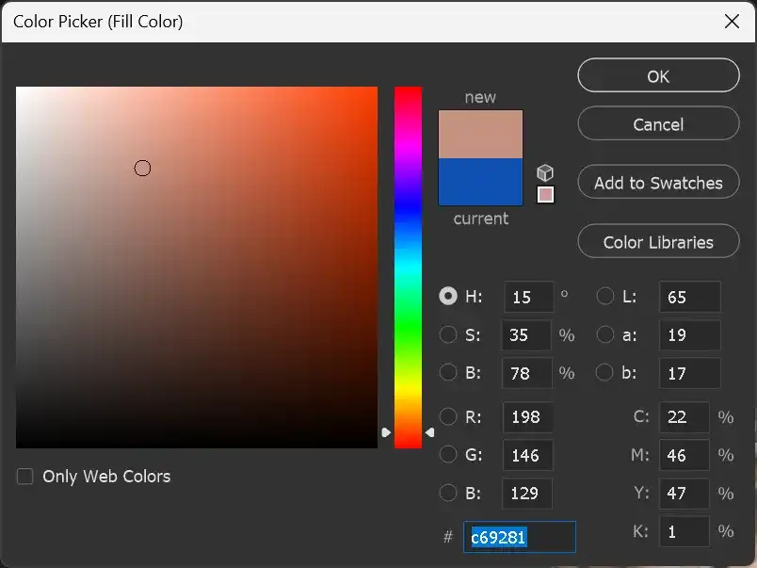Click the hex value input field
This screenshot has height=568, width=757.
point(520,537)
